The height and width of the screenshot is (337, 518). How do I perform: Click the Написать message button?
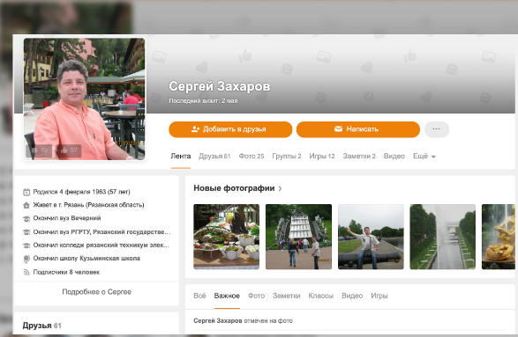(x=357, y=129)
